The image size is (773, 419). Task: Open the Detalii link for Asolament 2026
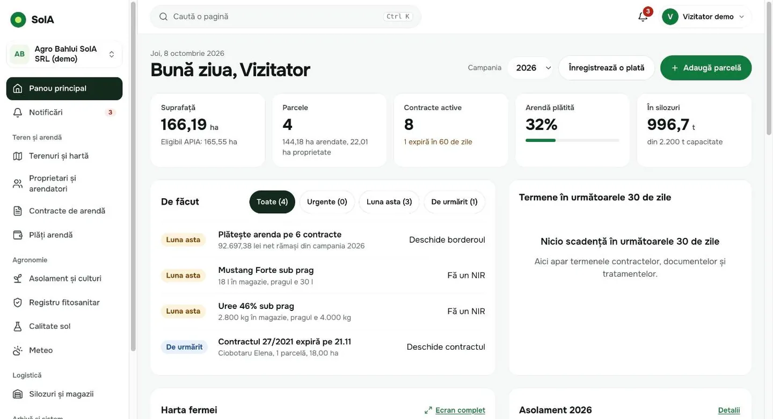pos(729,410)
